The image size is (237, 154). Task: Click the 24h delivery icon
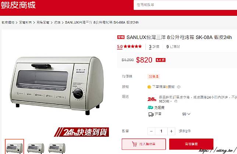(152, 99)
